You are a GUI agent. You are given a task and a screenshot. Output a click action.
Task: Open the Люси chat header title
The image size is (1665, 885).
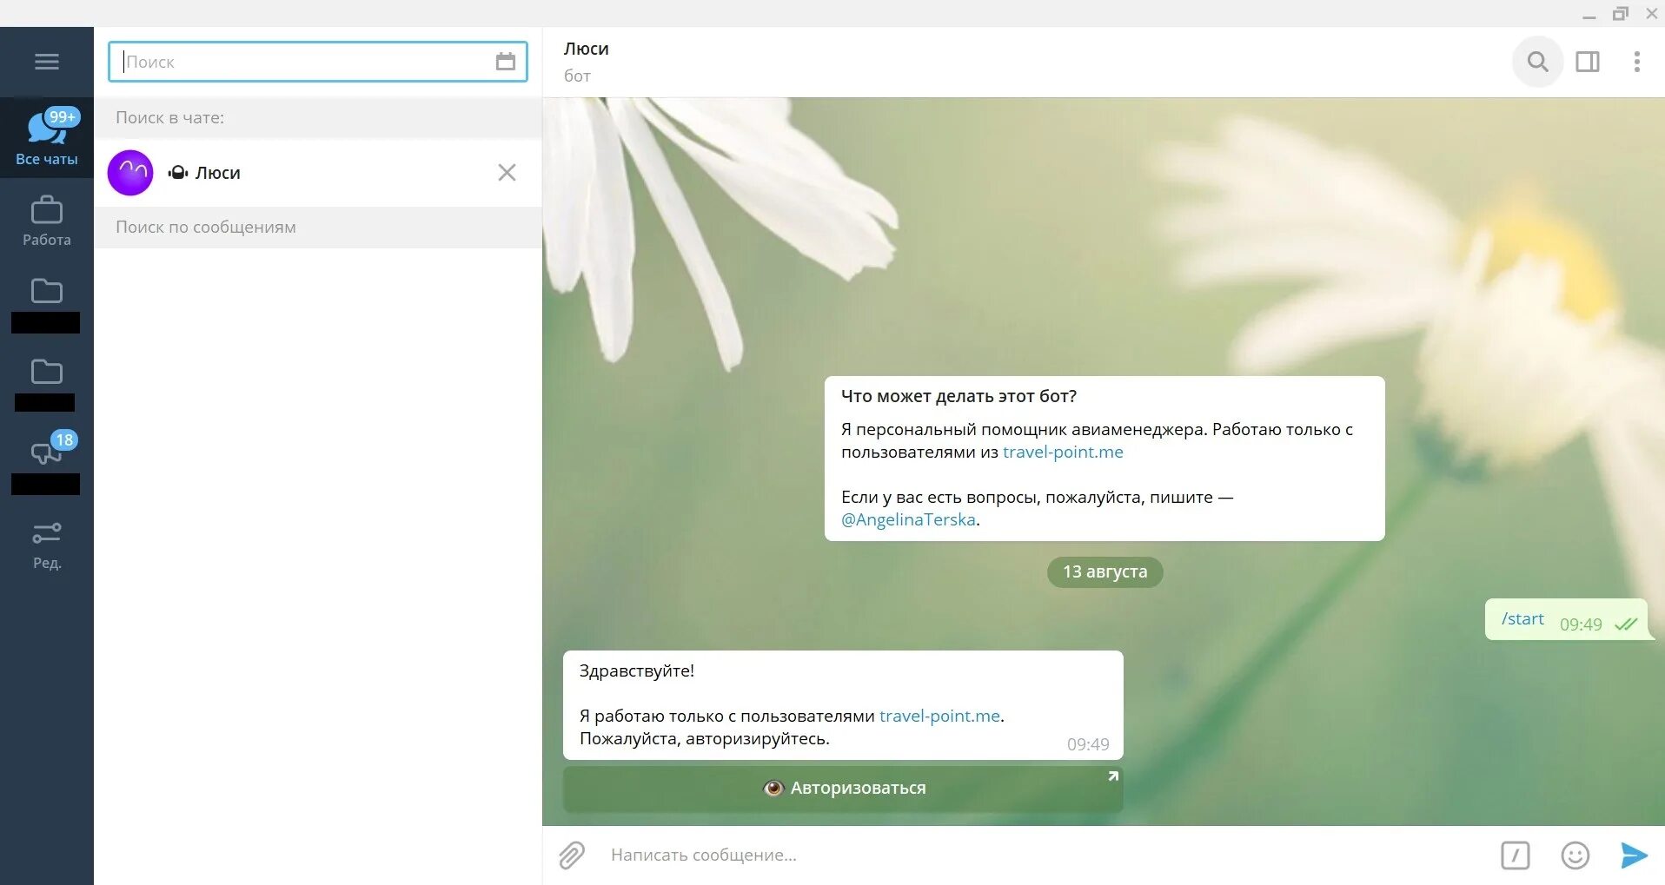pos(587,49)
